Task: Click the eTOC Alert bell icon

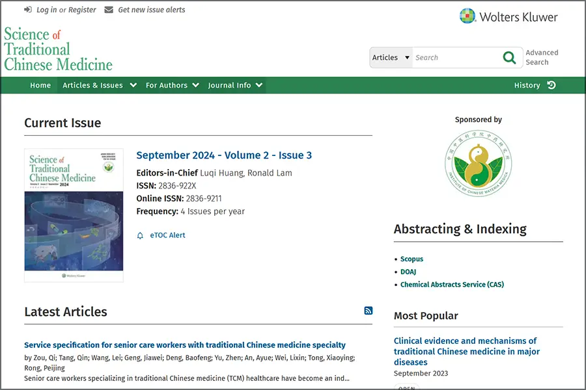Action: point(140,235)
